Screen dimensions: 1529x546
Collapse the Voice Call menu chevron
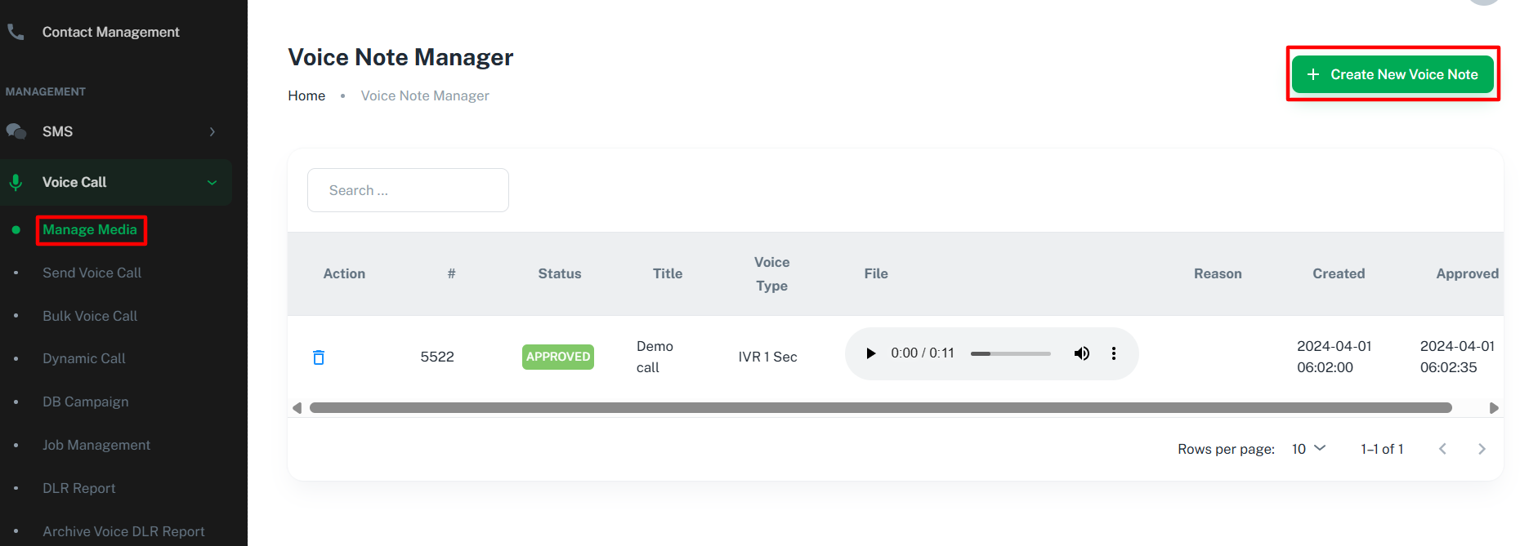pyautogui.click(x=212, y=182)
